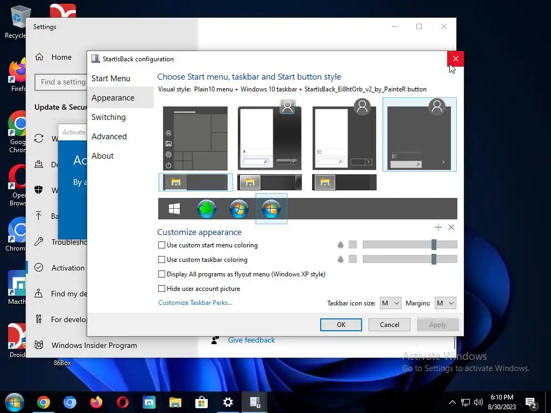Launch Chromium from the taskbar
The image size is (551, 413).
point(70,402)
